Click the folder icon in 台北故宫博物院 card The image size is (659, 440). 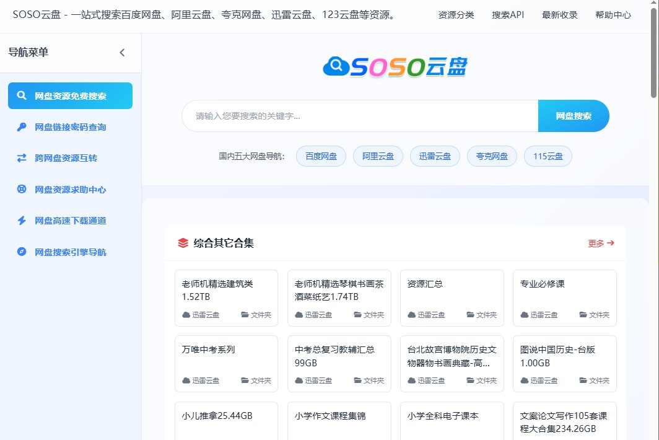pos(470,381)
